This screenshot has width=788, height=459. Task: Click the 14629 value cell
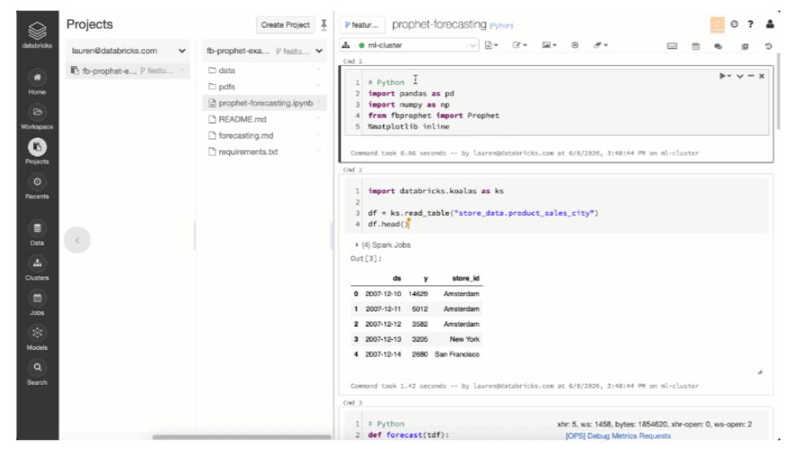[x=418, y=293]
